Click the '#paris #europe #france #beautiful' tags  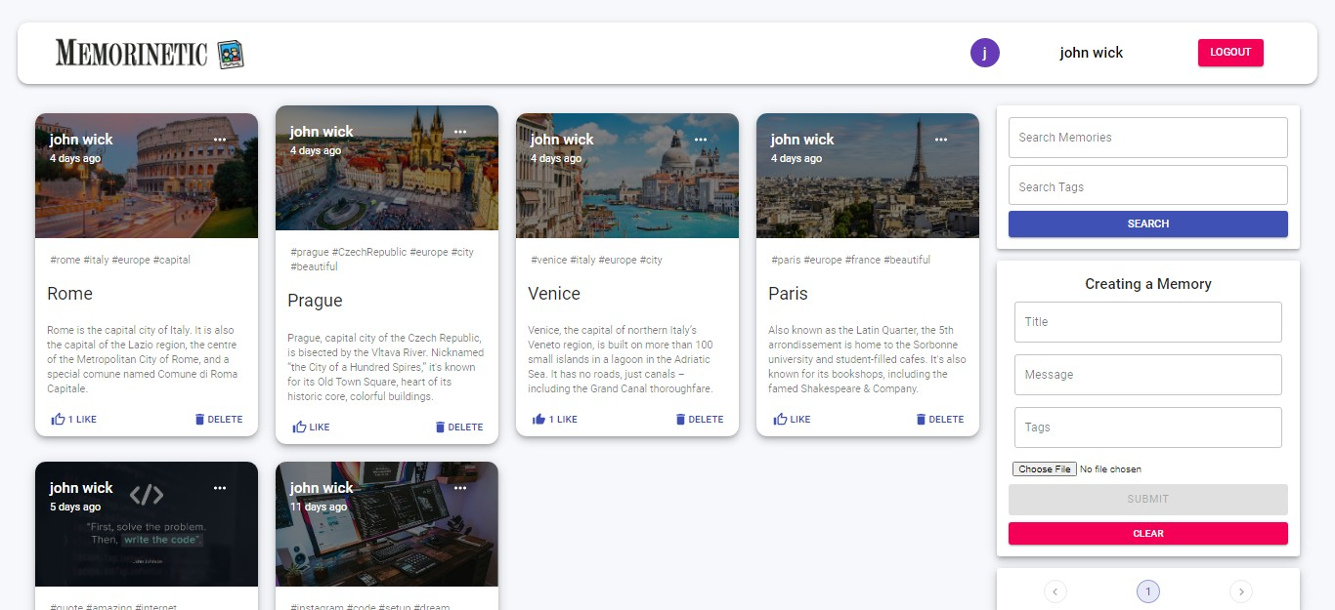tap(851, 261)
